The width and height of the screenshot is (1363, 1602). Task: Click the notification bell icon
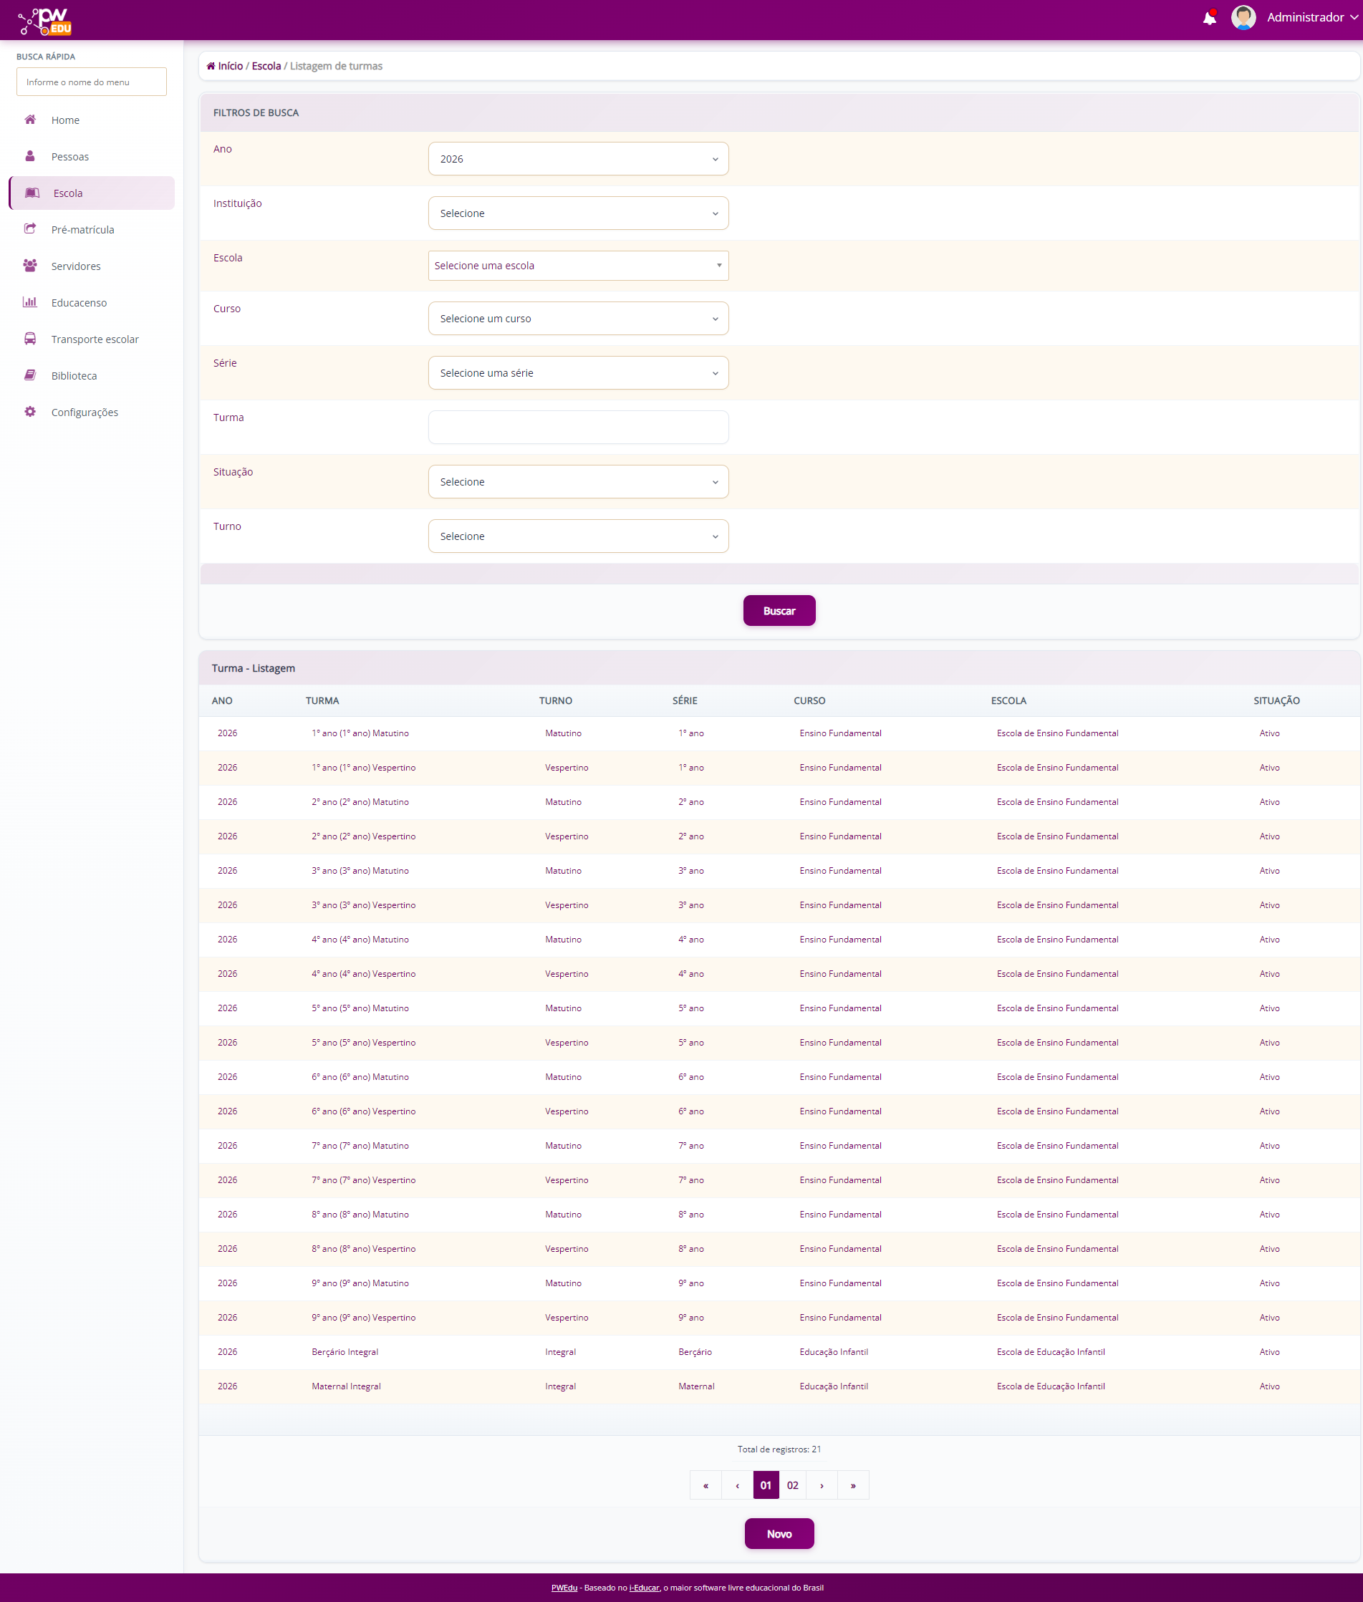click(1208, 18)
